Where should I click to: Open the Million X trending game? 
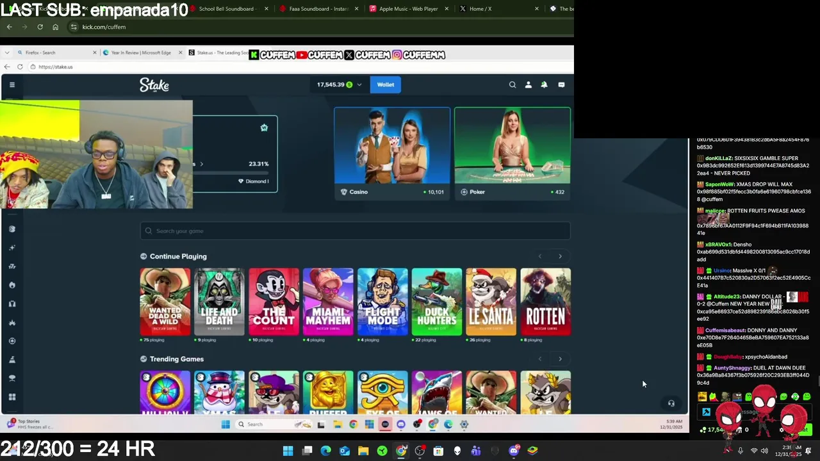(165, 392)
